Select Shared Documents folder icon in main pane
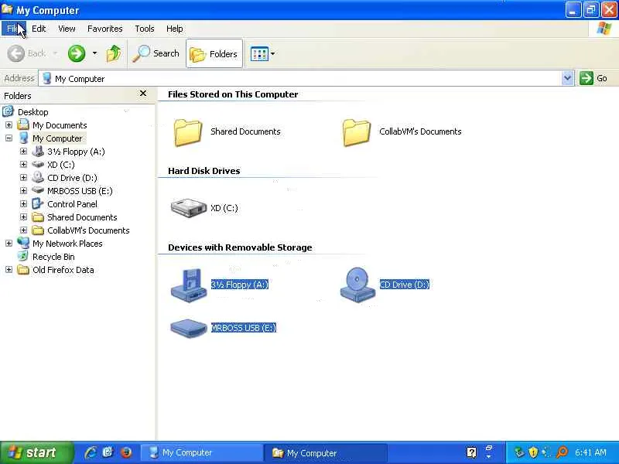 click(x=188, y=132)
